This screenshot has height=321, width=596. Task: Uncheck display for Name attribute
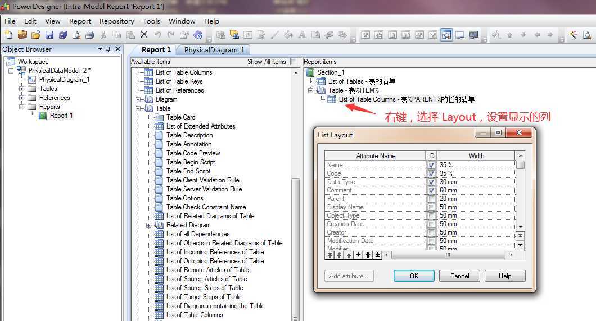coord(431,166)
